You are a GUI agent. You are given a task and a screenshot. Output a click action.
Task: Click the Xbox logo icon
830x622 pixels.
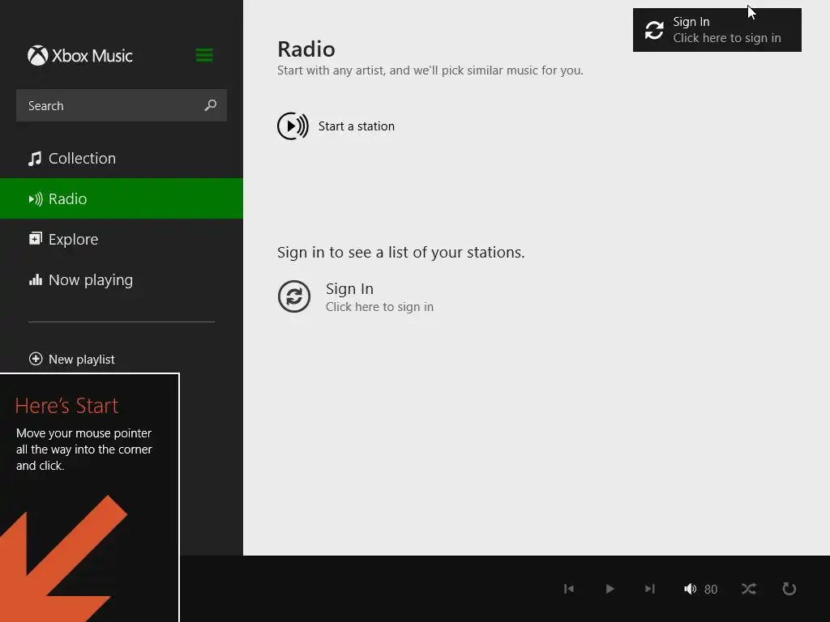pos(37,56)
